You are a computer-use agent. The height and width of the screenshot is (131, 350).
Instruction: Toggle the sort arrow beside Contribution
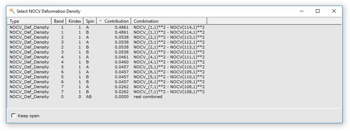(x=101, y=21)
